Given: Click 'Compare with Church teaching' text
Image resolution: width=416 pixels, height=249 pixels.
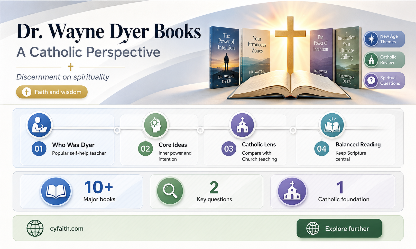Looking at the screenshot, I should point(259,156).
